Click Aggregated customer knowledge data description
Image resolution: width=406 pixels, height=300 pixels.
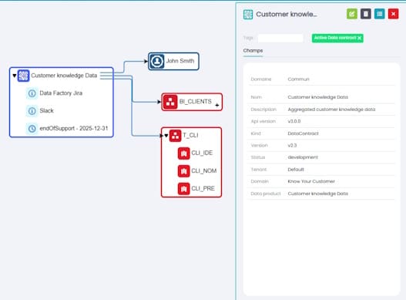(331, 110)
